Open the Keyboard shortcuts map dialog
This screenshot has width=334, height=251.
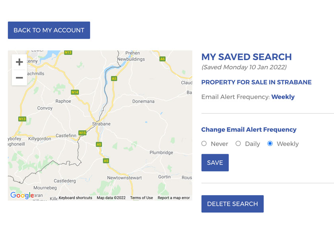(x=75, y=198)
